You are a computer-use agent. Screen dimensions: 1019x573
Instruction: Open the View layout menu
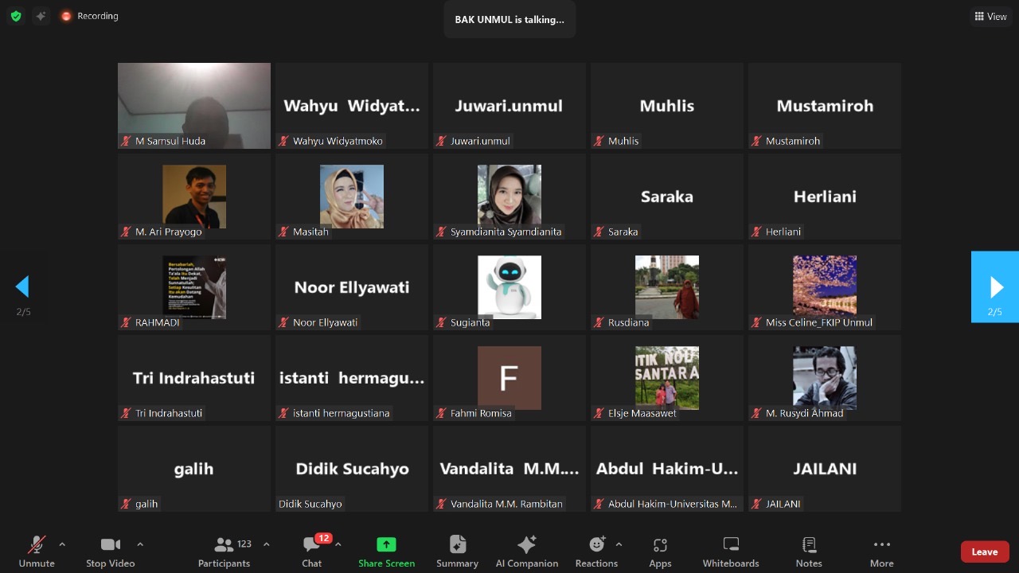coord(990,16)
